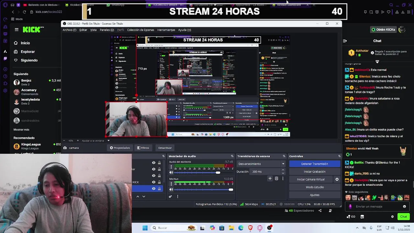Image resolution: width=414 pixels, height=233 pixels.
Task: Undock the Mezclador de audio panel
Action: point(232,156)
